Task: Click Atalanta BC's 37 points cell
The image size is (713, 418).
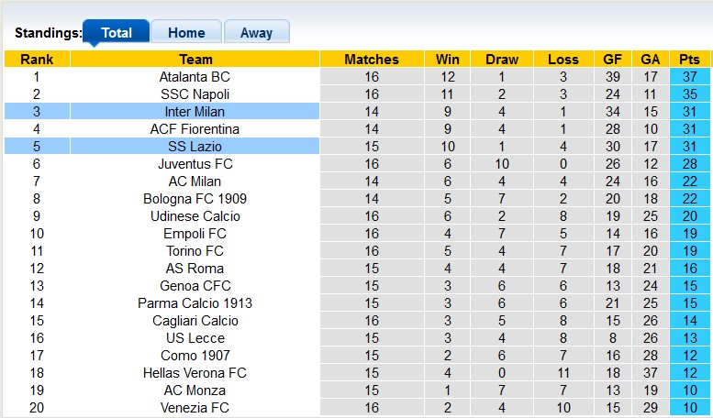Action: point(689,76)
